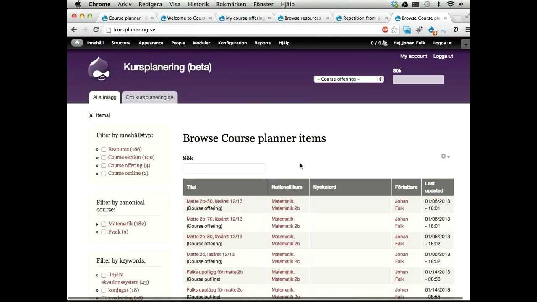Screen dimensions: 537x302
Task: Open the Apple menu
Action: 78,4
